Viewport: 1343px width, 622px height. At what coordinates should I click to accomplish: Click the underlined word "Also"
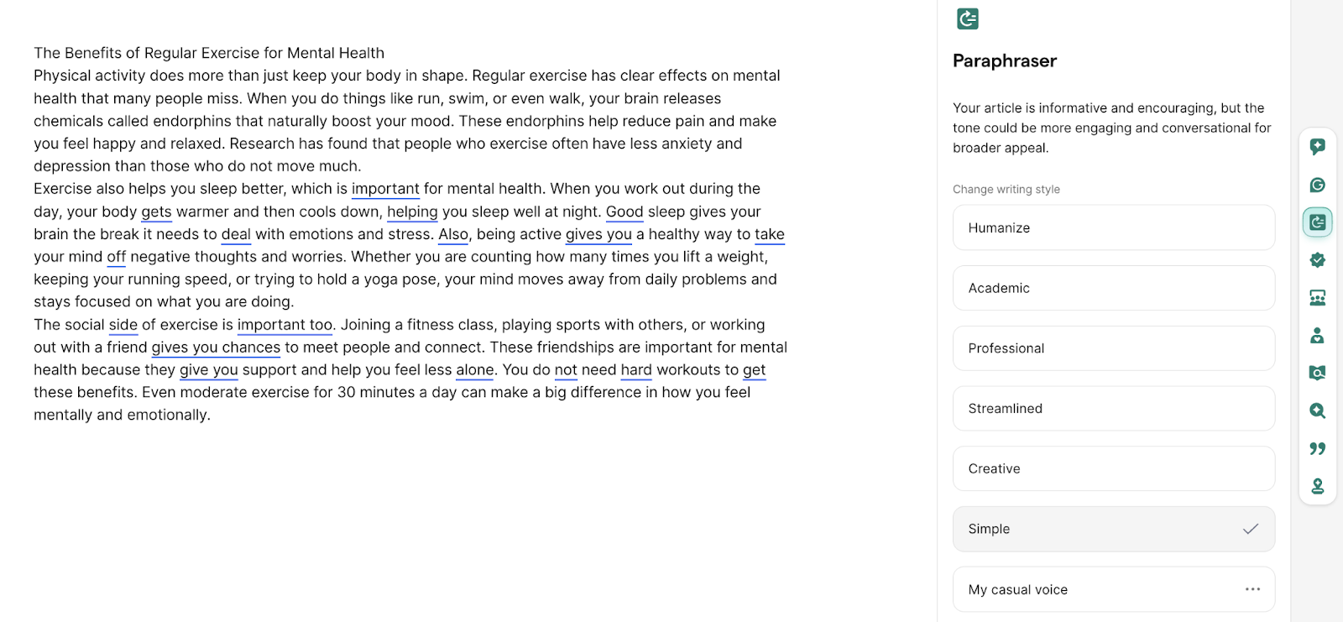click(453, 234)
